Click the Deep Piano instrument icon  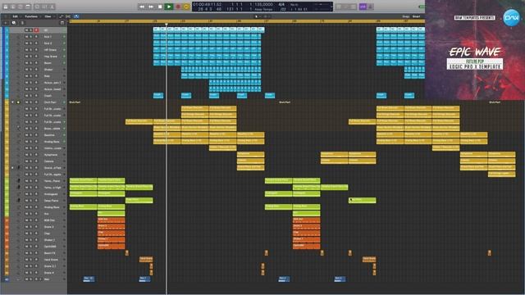click(x=18, y=201)
